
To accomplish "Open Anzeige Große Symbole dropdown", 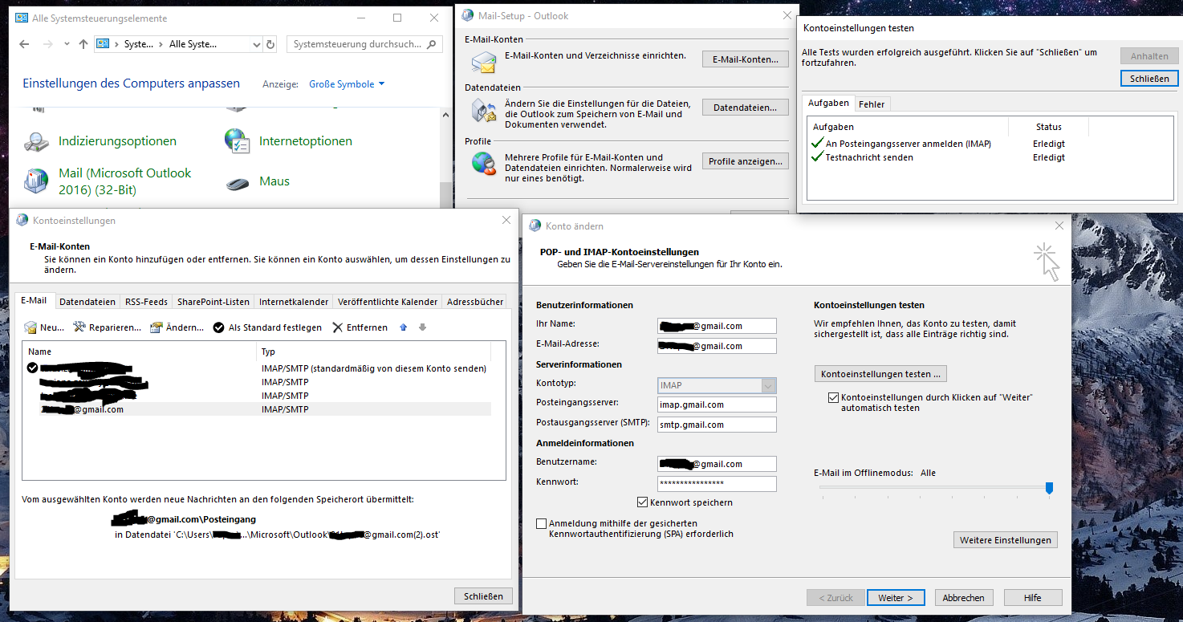I will [x=347, y=84].
